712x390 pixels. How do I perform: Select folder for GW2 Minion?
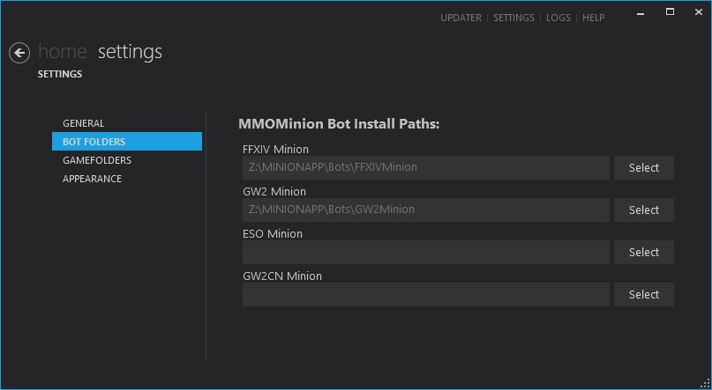644,210
